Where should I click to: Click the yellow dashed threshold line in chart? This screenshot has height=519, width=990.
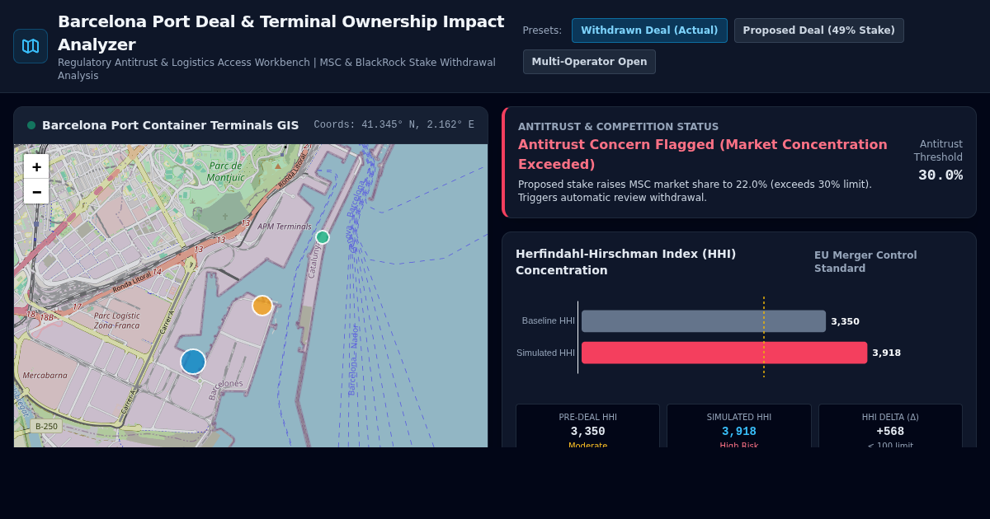pos(764,337)
